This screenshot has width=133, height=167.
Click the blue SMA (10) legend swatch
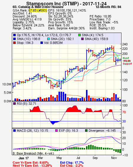pos(14,39)
